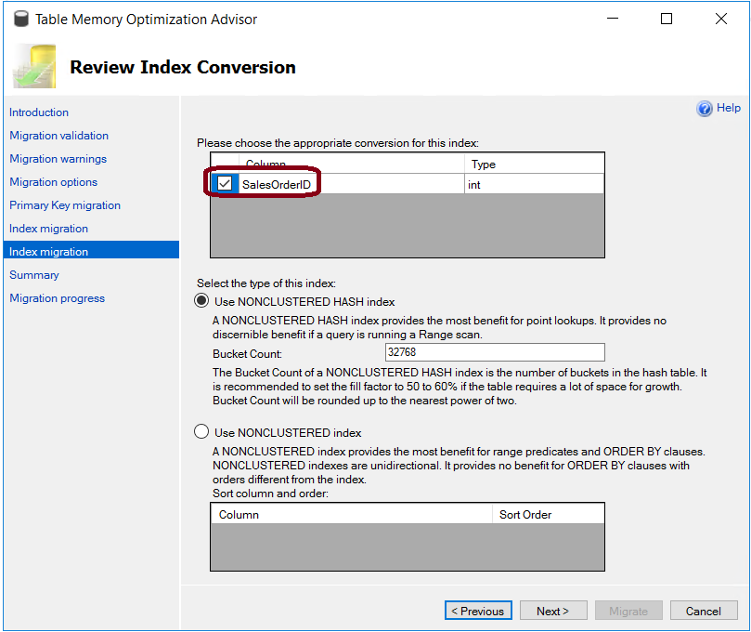Click the Column header in the sort grid
Image resolution: width=751 pixels, height=632 pixels.
pyautogui.click(x=352, y=515)
